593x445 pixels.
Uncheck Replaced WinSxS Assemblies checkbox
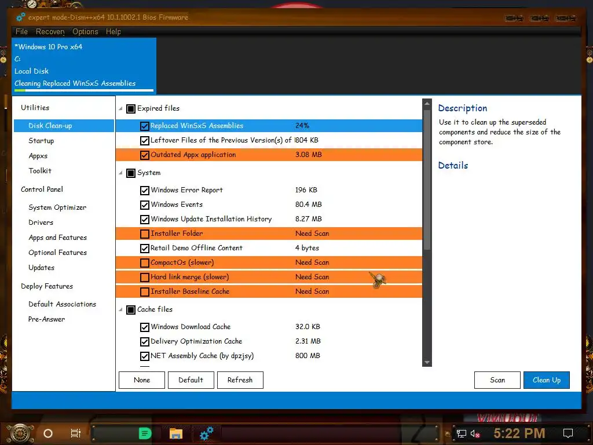click(x=144, y=126)
